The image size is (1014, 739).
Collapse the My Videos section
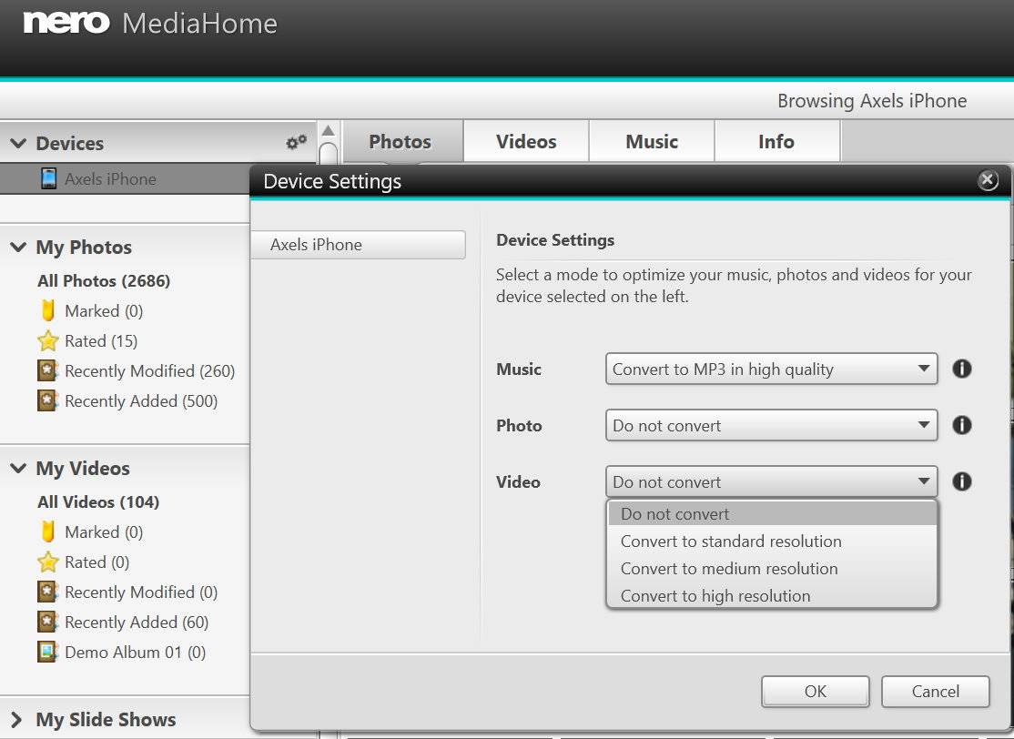(19, 468)
